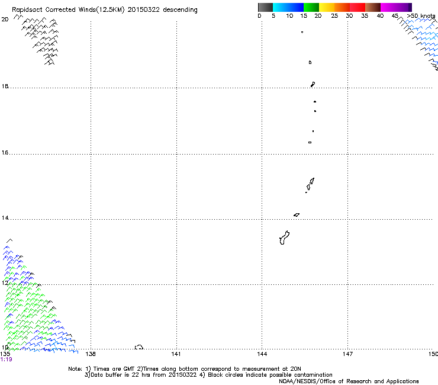Image resolution: width=438 pixels, height=385 pixels.
Task: Click the '>50 knots' legend label
Action: (421, 16)
